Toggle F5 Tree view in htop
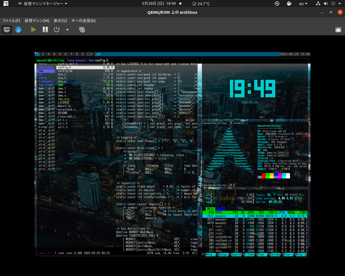Screen dimensions: 345x276 click(260, 255)
